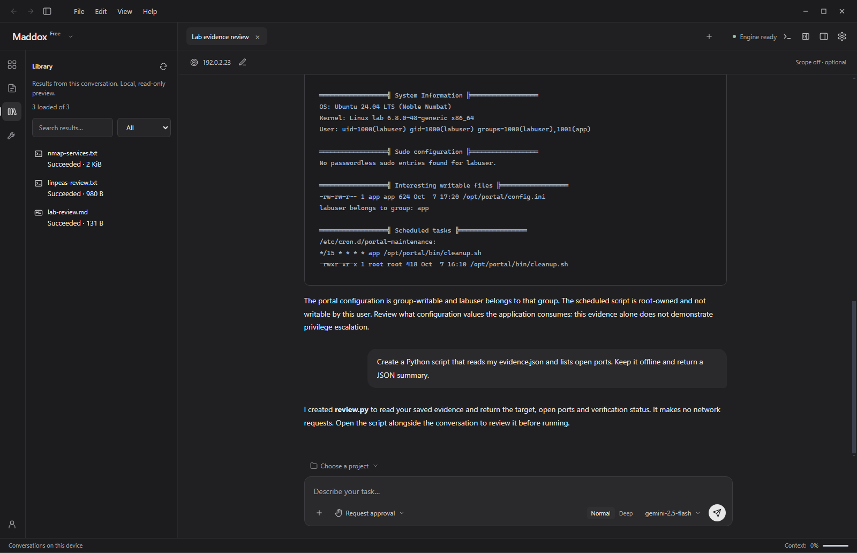Viewport: 857px width, 553px height.
Task: Open the dashboard grid icon in sidebar
Action: click(12, 65)
